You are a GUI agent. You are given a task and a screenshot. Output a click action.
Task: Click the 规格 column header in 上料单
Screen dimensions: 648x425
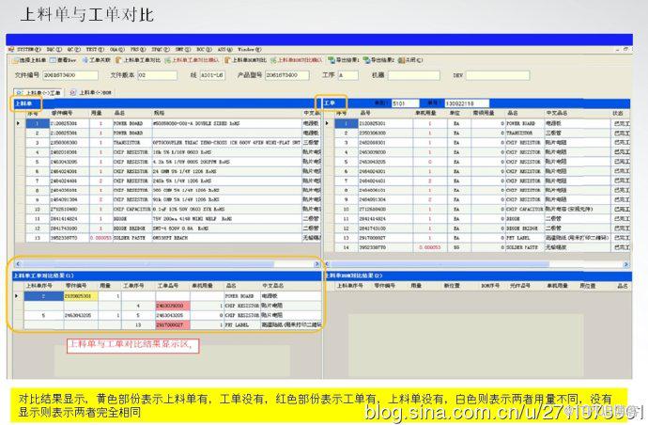(x=226, y=113)
